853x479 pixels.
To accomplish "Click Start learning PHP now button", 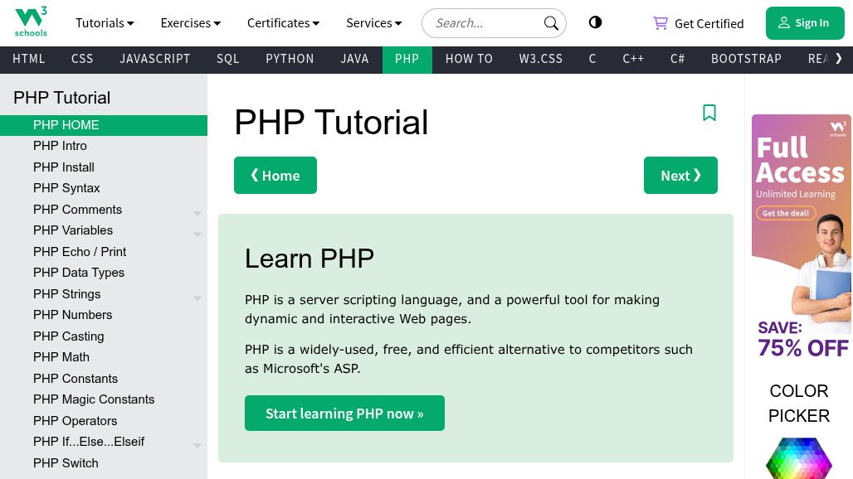I will click(x=344, y=414).
